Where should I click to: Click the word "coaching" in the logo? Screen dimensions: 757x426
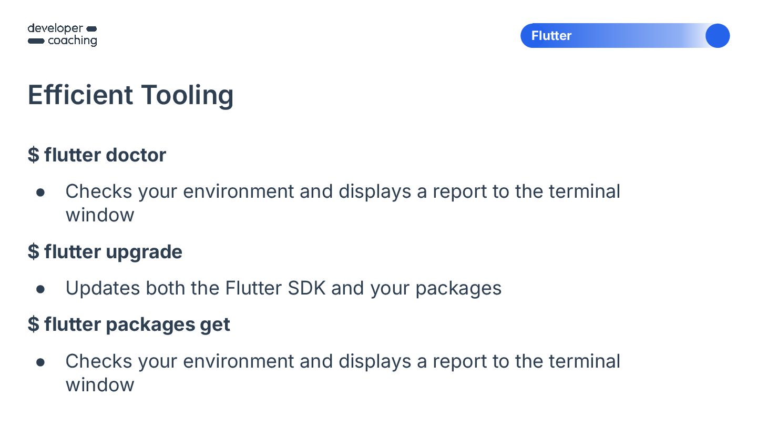pyautogui.click(x=73, y=41)
